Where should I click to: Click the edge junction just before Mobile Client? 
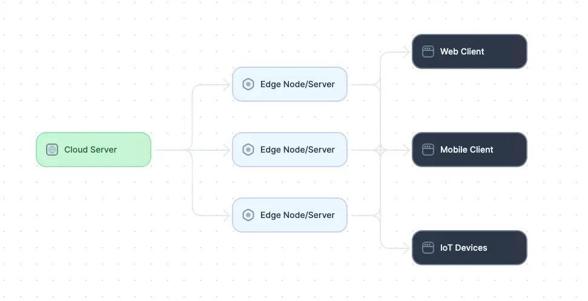(x=380, y=150)
